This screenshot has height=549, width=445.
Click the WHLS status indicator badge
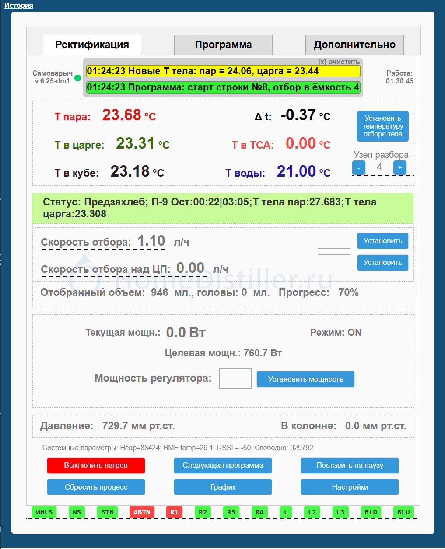coord(44,512)
